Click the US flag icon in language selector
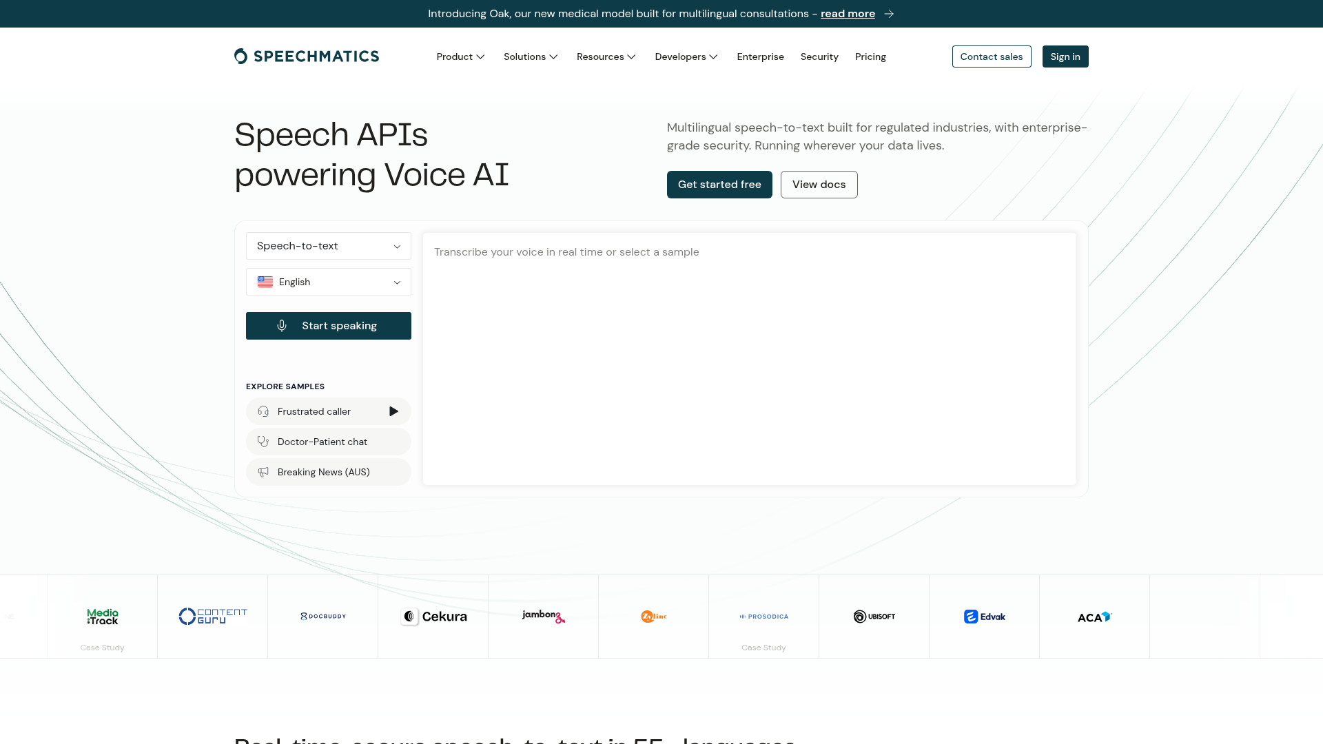This screenshot has height=744, width=1323. point(265,282)
